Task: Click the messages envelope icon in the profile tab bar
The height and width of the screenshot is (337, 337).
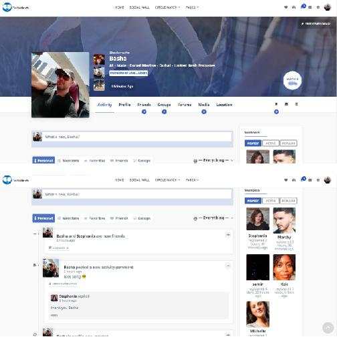Action: 286,104
